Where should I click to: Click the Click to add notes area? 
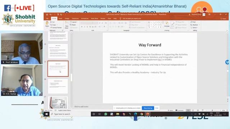(81, 107)
